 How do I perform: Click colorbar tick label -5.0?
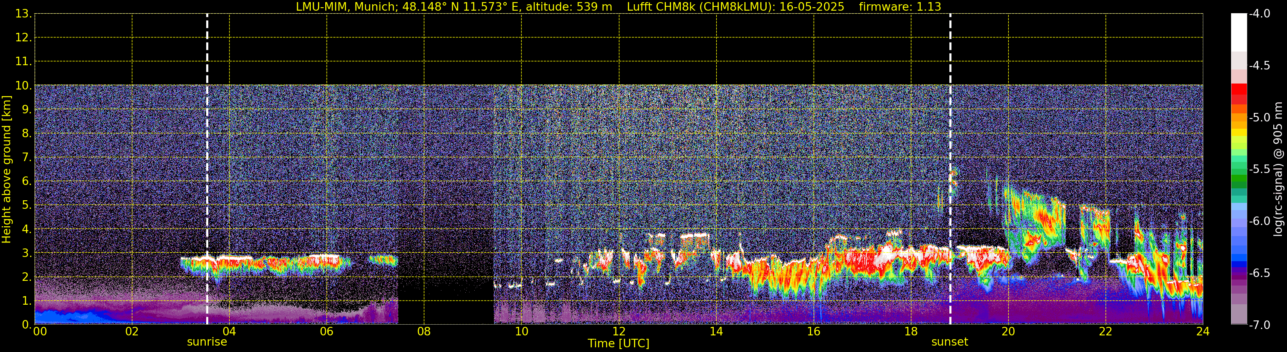[1259, 118]
